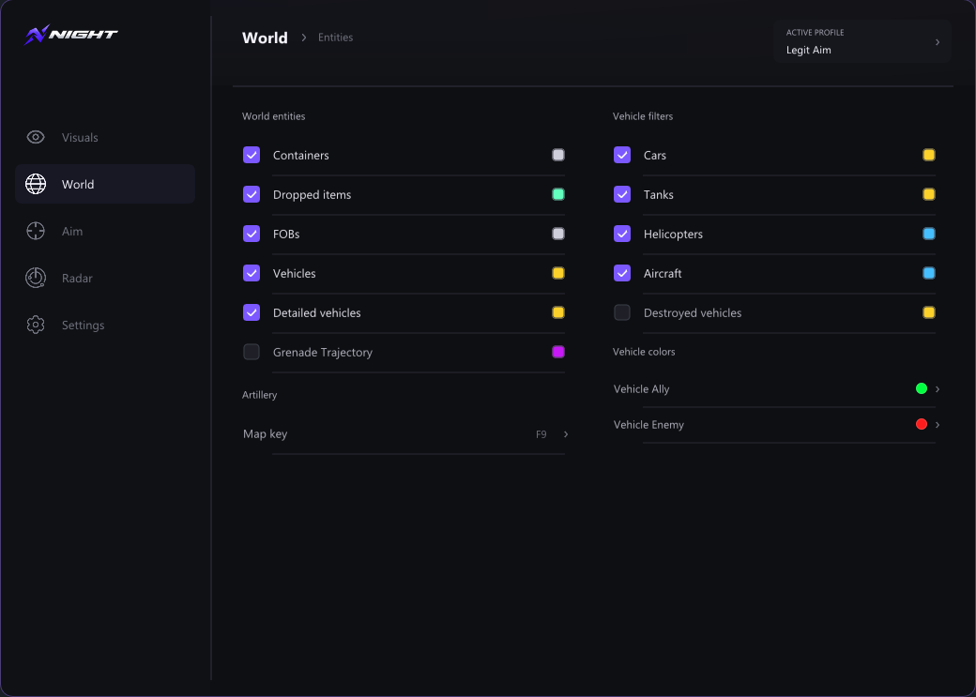Pick the Vehicle Enemy red color dot

point(922,424)
